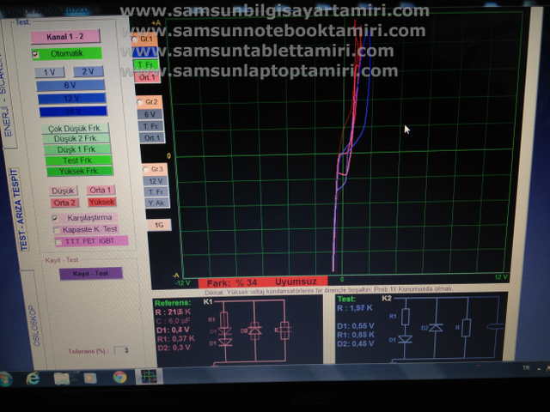Open Internet Explorer from the taskbar
The height and width of the screenshot is (412, 550).
[x=34, y=378]
